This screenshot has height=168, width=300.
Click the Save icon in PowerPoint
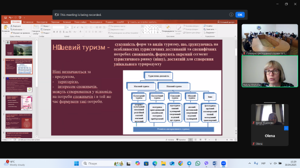[x=5, y=18]
